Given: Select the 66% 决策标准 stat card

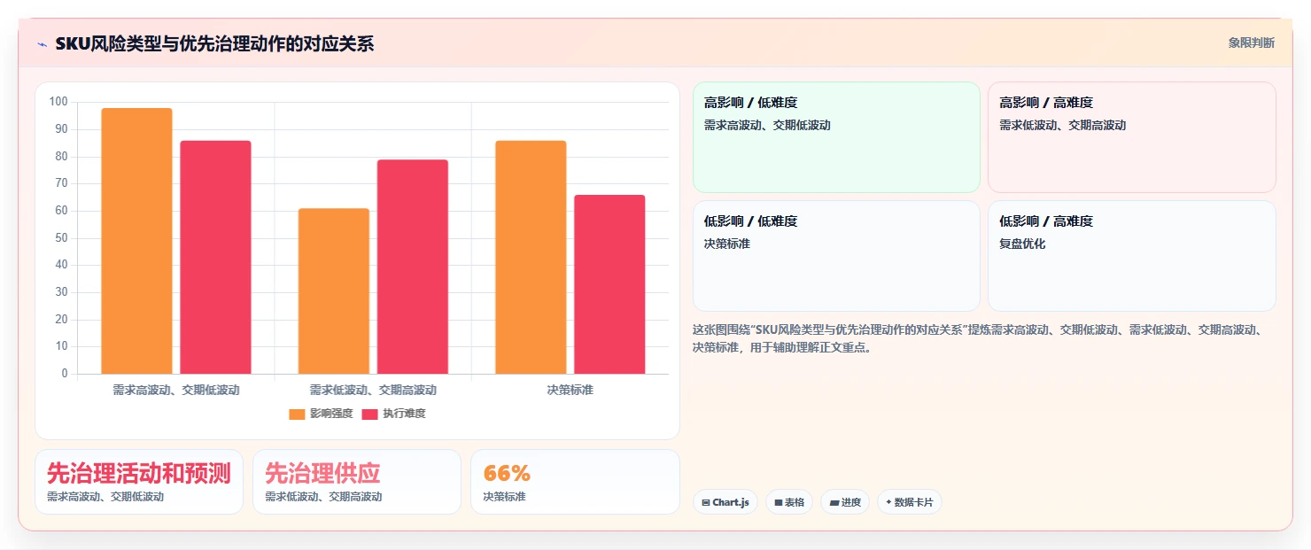Looking at the screenshot, I should 575,482.
